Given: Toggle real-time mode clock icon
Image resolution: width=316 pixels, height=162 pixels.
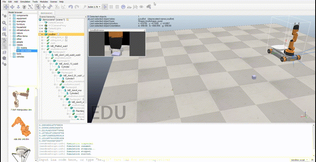Looking at the screenshot, I should (x=123, y=7).
